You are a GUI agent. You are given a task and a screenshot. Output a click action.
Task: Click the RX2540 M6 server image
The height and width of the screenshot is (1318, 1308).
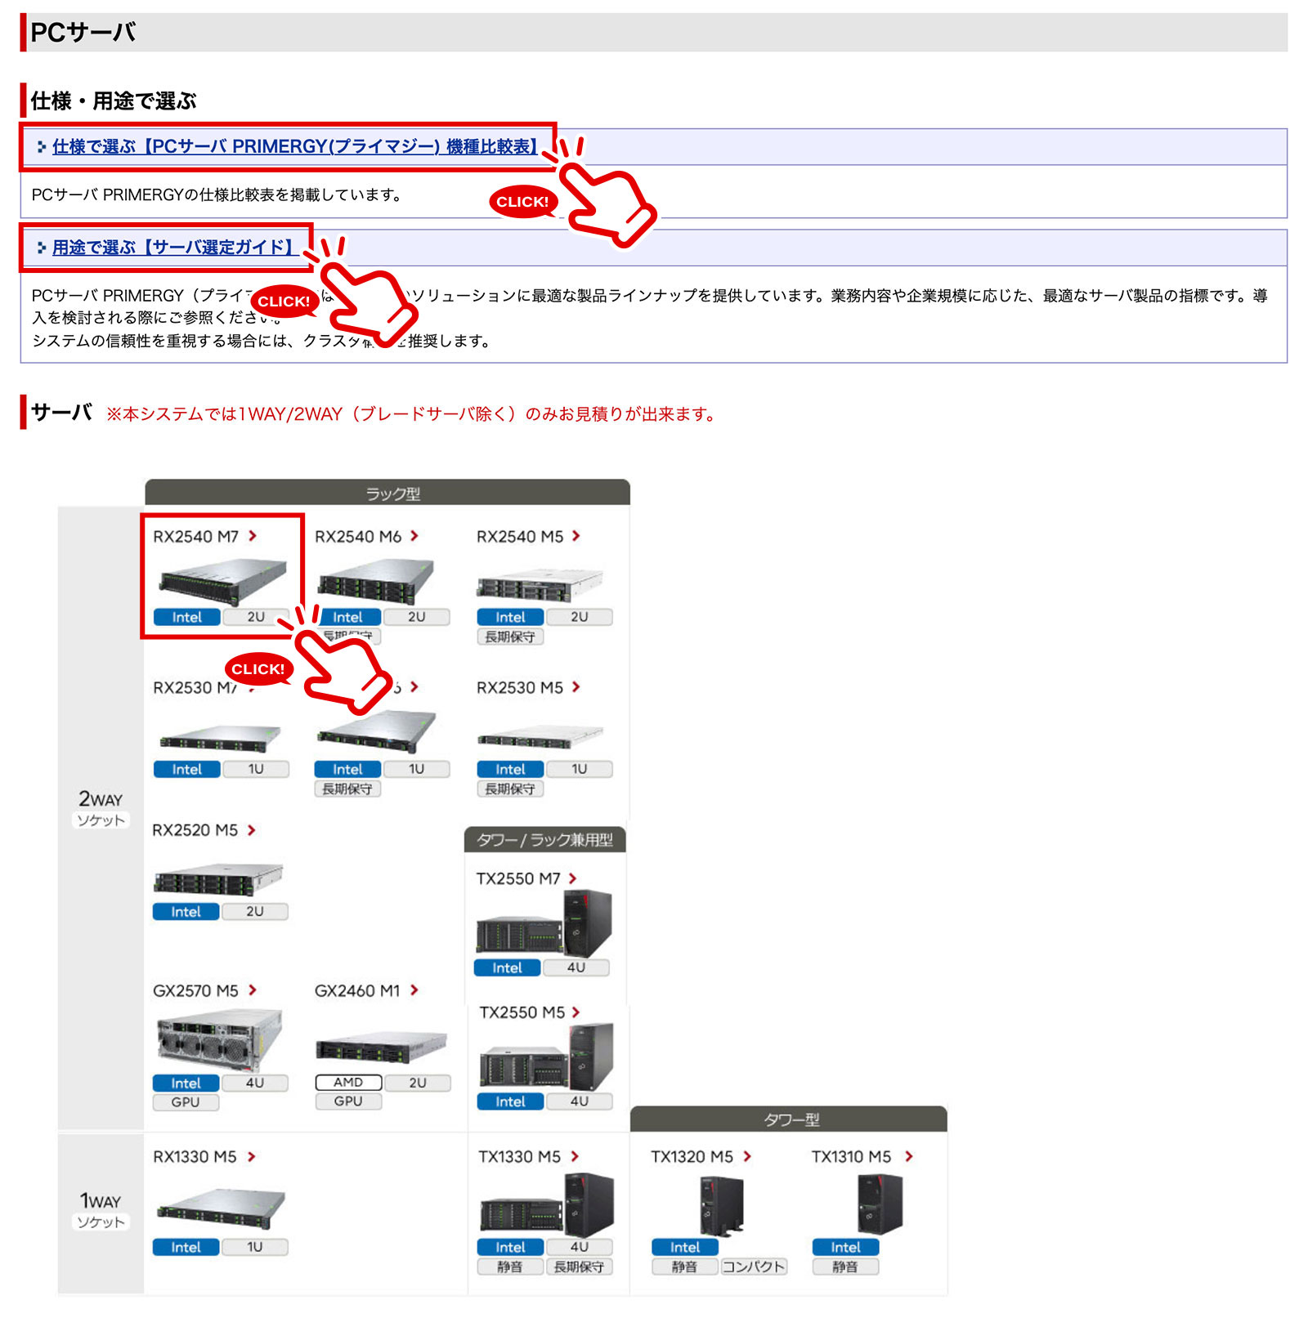point(376,581)
